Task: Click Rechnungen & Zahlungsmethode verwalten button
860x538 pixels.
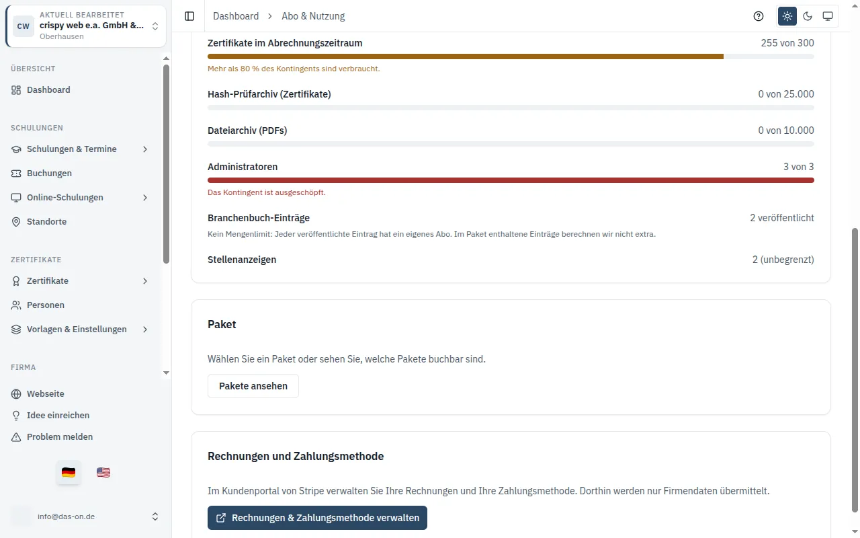Action: 317,518
